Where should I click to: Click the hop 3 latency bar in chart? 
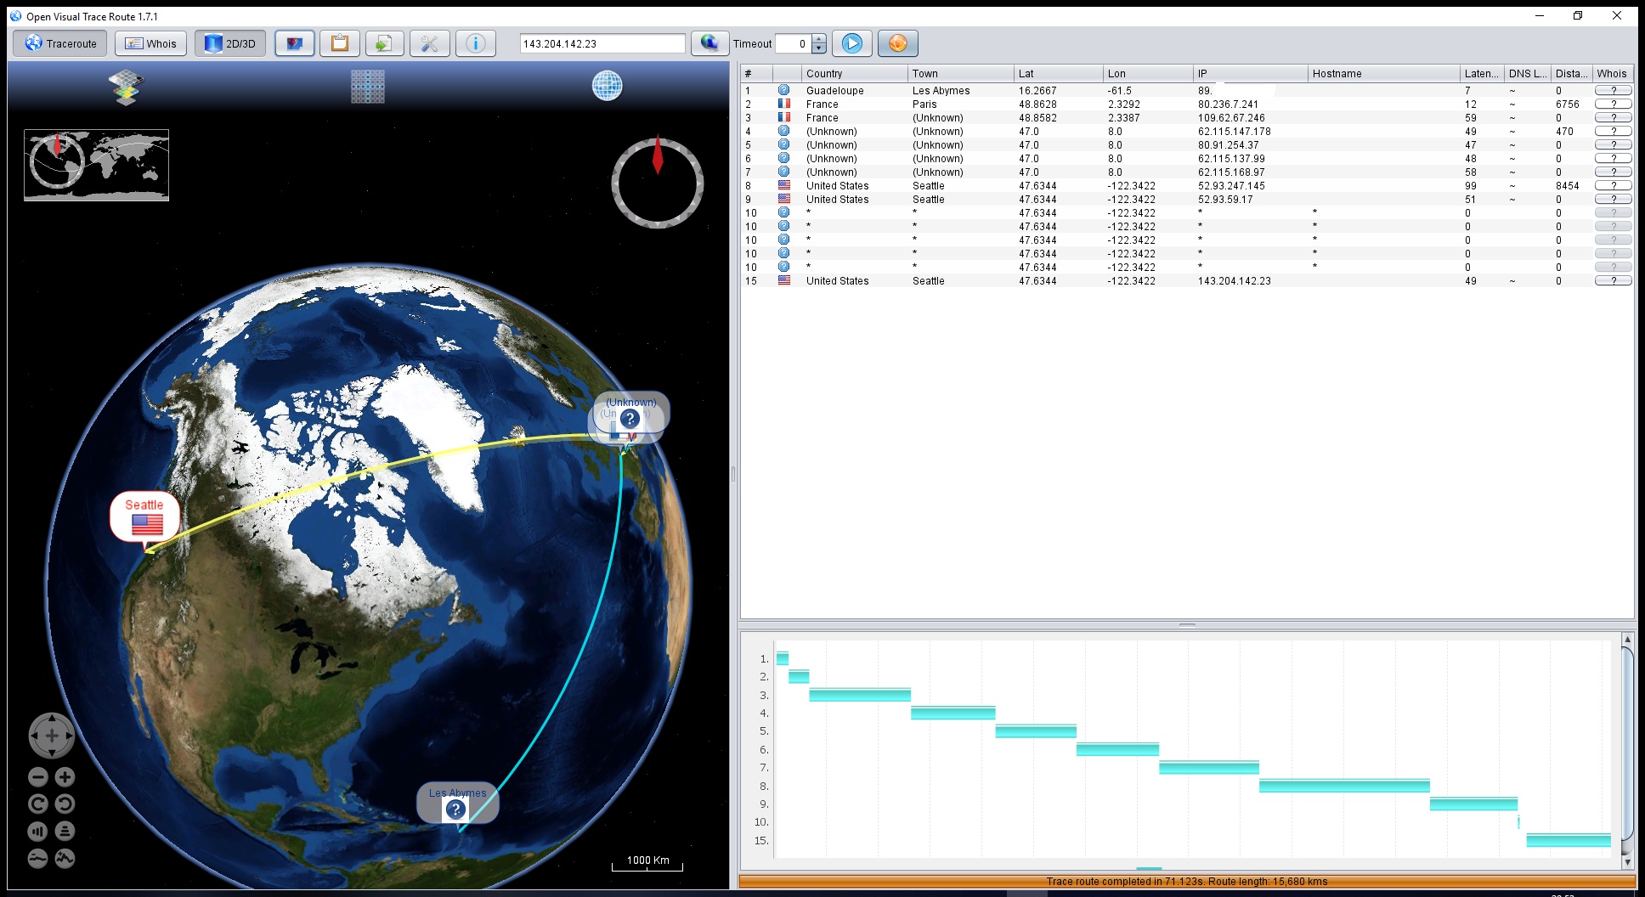pyautogui.click(x=860, y=695)
